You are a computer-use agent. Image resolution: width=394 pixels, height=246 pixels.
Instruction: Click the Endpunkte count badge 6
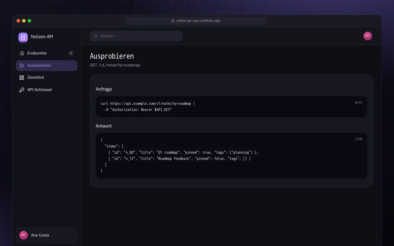tap(71, 53)
